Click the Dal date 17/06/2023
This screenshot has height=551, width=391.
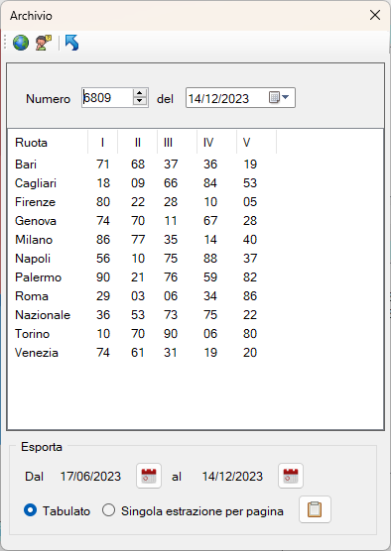[90, 477]
